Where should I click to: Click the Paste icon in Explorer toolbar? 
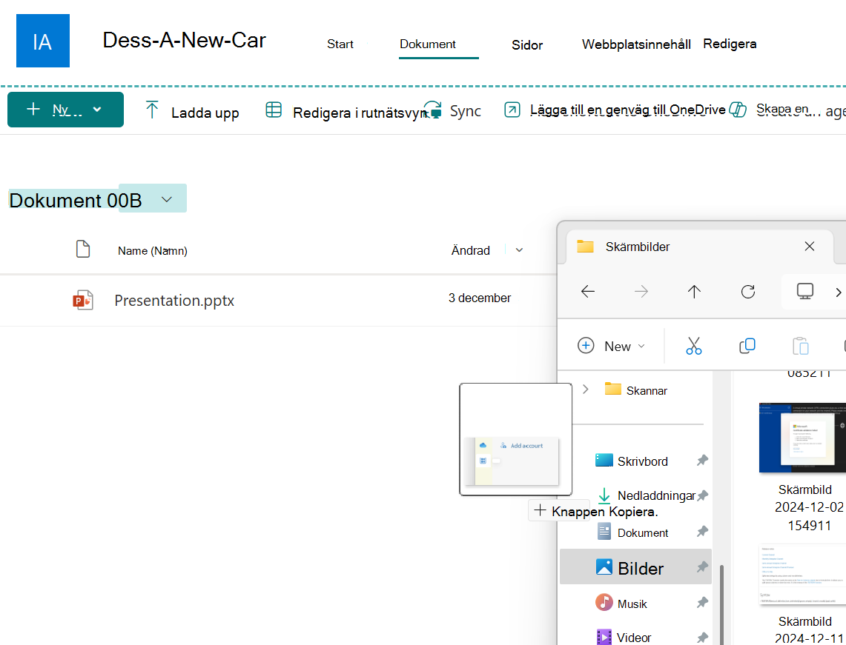pyautogui.click(x=800, y=345)
